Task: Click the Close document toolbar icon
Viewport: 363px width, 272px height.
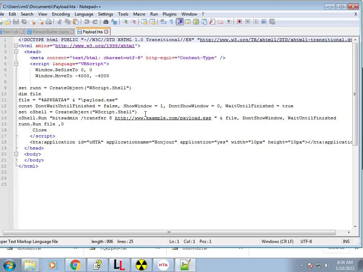Action: pyautogui.click(x=32, y=22)
